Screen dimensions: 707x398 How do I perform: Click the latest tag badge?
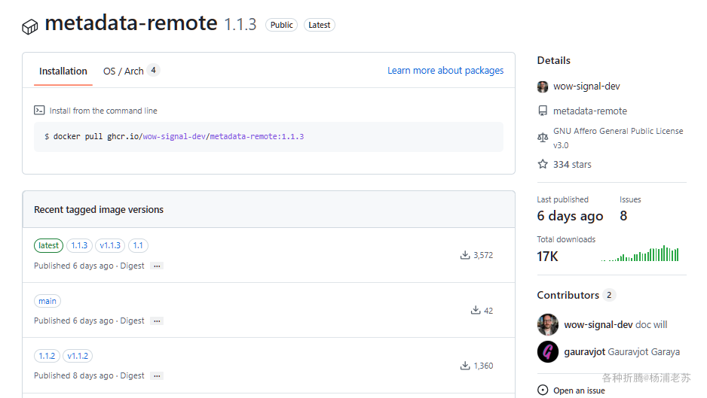(x=48, y=245)
